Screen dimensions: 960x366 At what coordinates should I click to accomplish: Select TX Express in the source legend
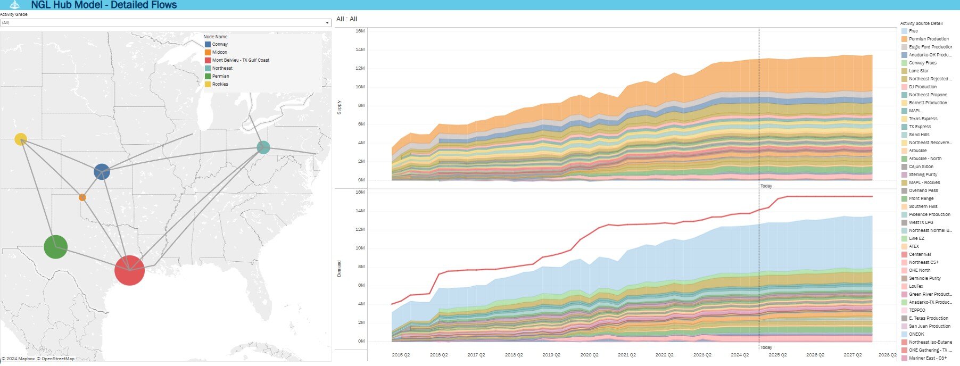920,127
